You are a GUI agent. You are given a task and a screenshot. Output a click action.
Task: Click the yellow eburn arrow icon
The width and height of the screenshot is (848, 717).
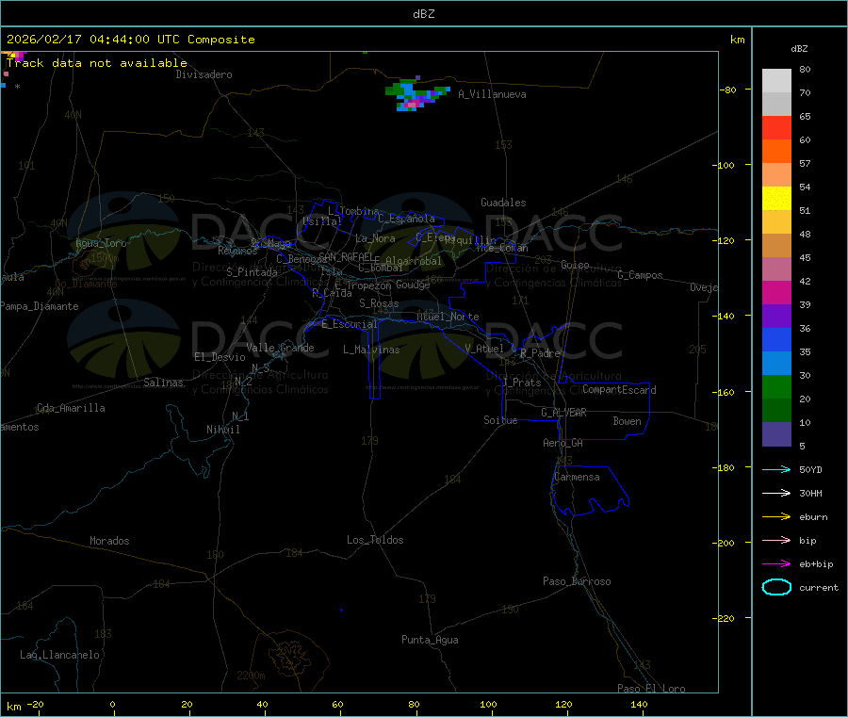point(776,516)
